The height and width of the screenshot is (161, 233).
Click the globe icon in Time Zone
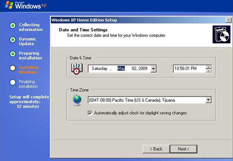pyautogui.click(x=77, y=100)
